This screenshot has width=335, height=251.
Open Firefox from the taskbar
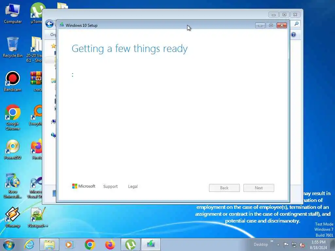click(x=110, y=244)
